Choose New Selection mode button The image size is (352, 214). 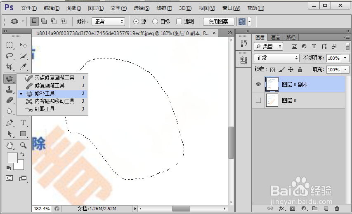(34, 21)
